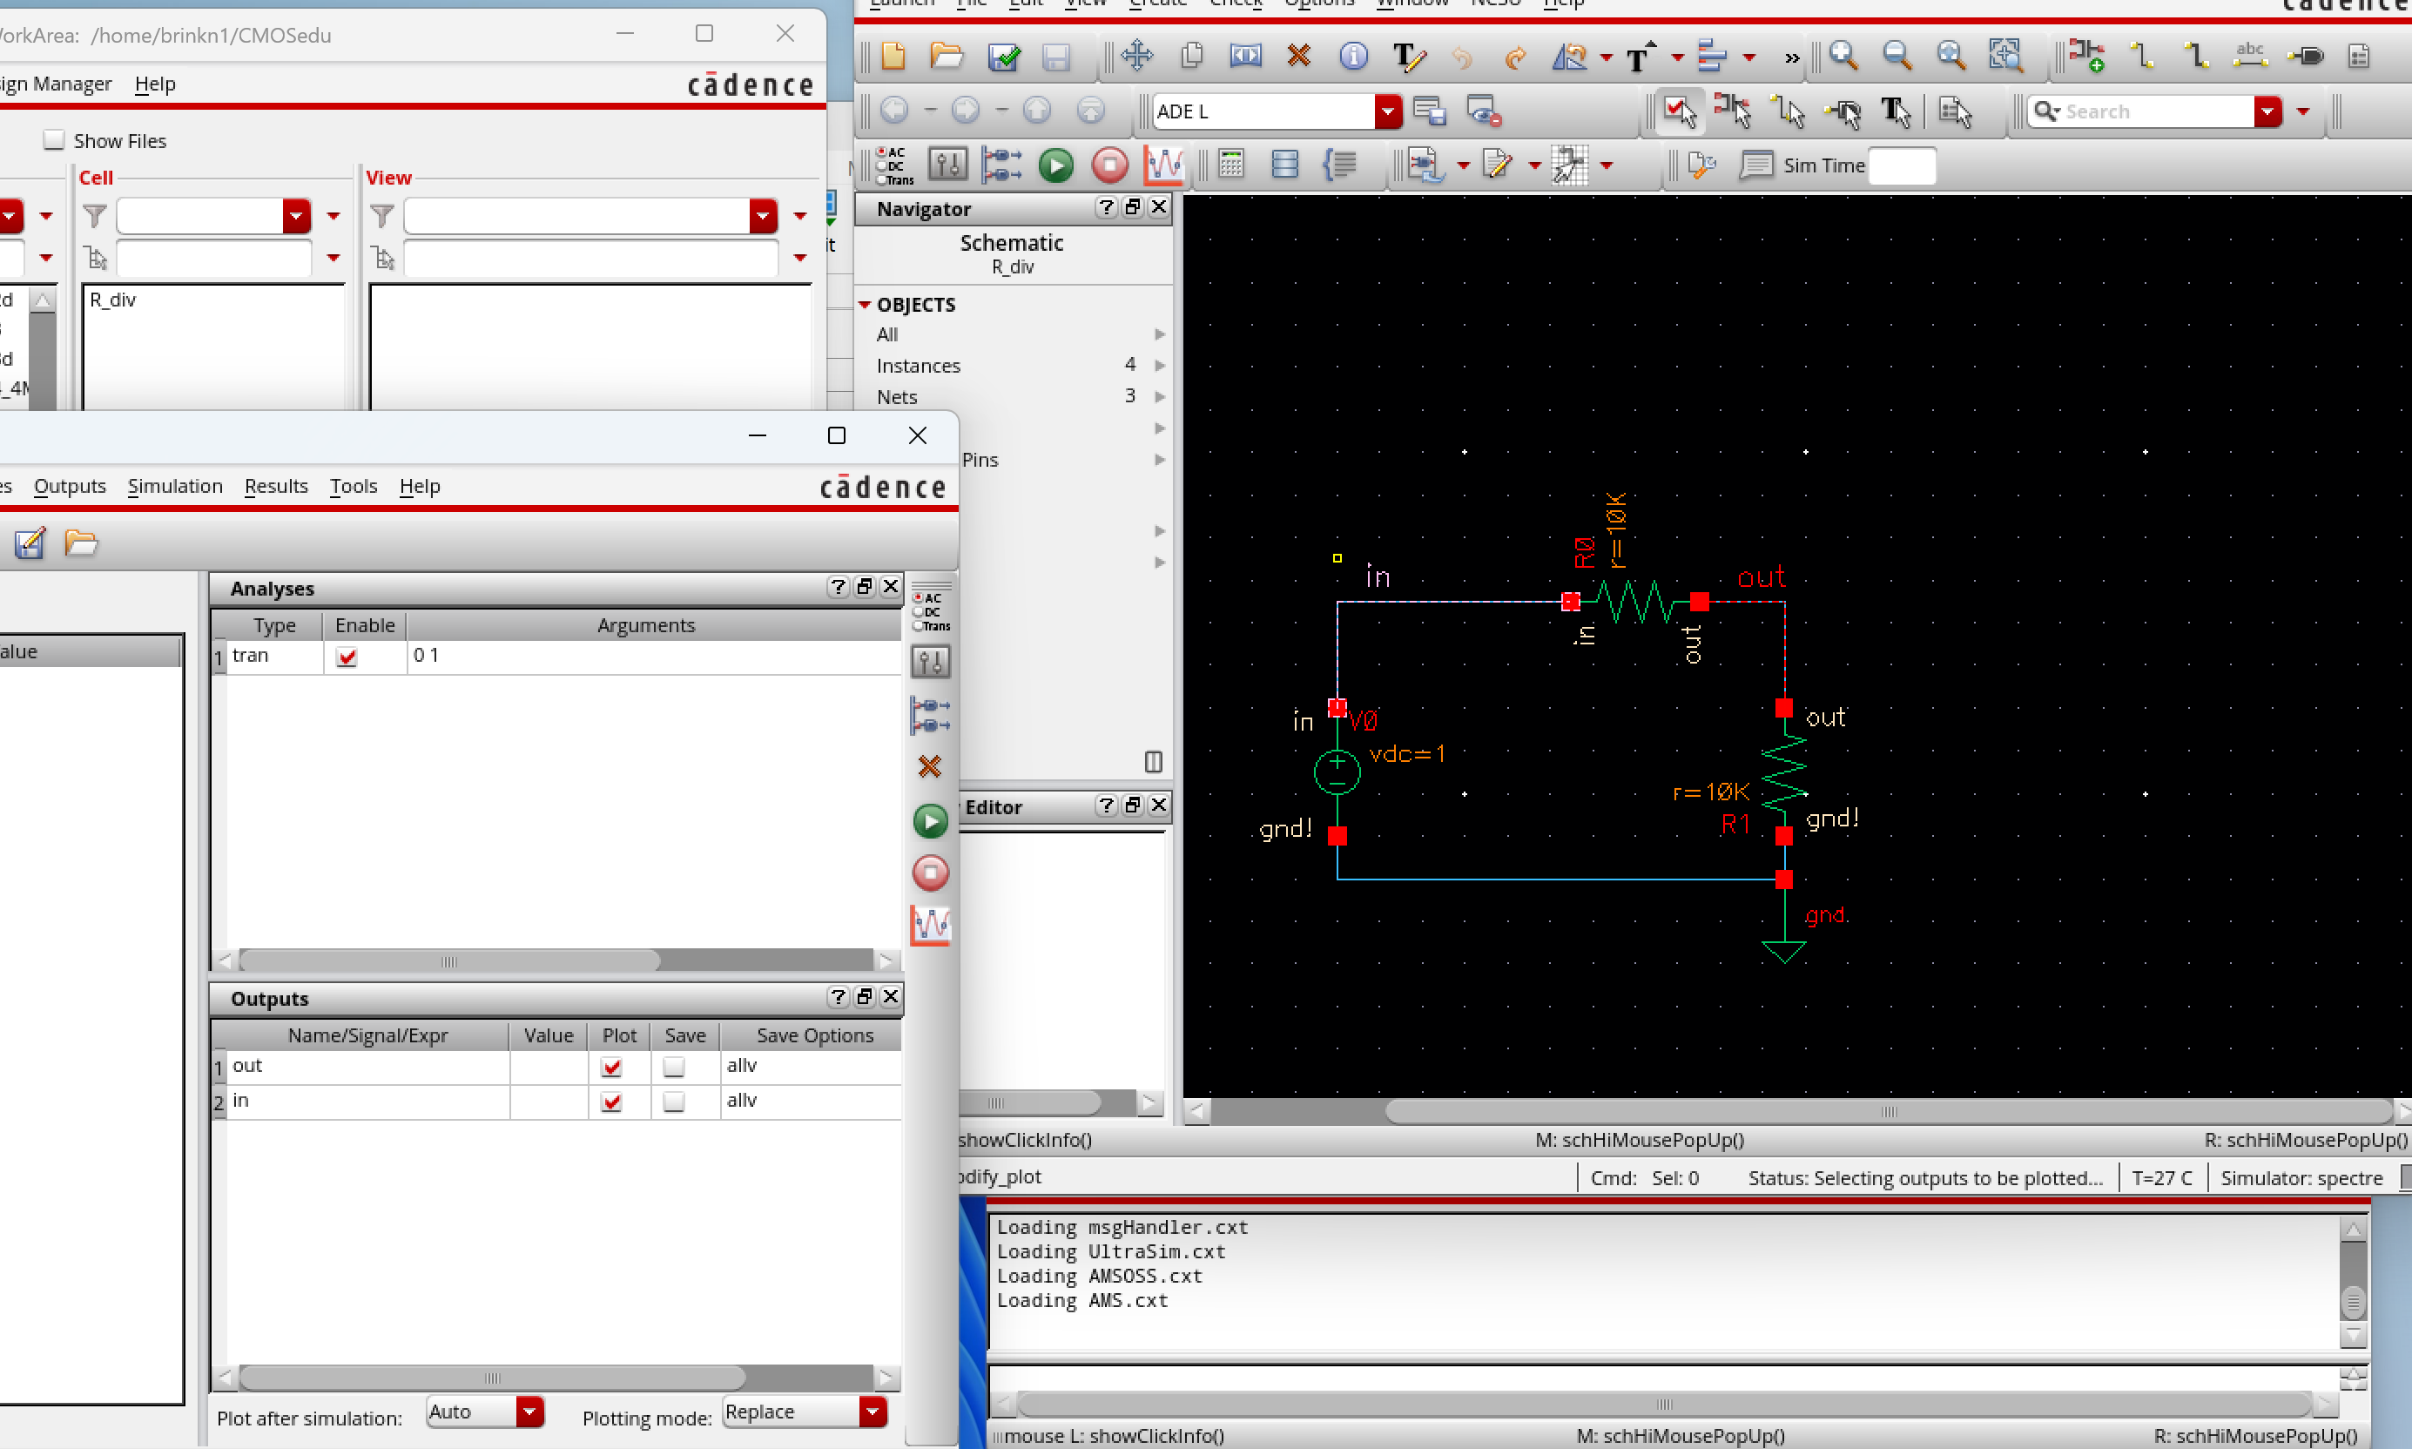Open the Simulation menu
Image resolution: width=2412 pixels, height=1449 pixels.
(175, 485)
